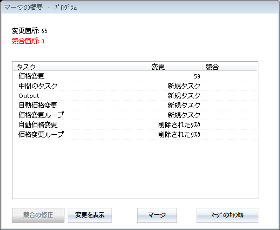280x230 pixels.
Task: Click the マージ button
Action: 157,215
